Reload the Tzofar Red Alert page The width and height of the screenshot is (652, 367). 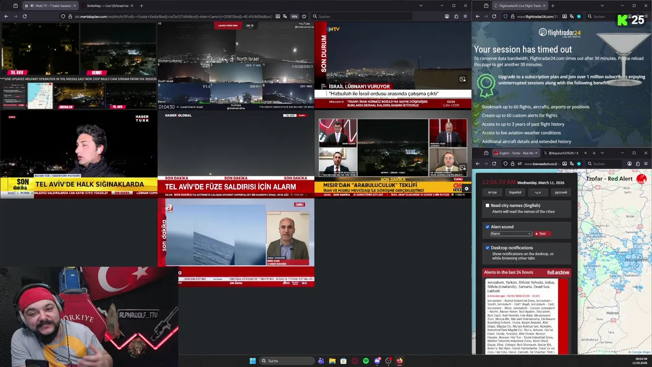(494, 164)
